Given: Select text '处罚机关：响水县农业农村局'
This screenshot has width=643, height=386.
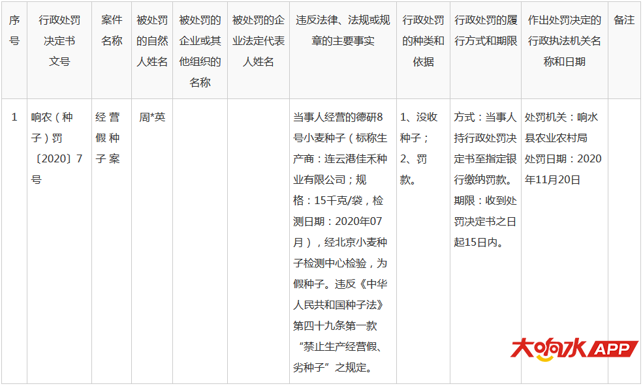Looking at the screenshot, I should click(x=561, y=127).
